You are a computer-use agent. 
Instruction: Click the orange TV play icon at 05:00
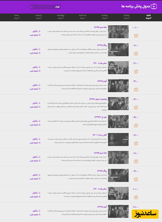coord(136,125)
